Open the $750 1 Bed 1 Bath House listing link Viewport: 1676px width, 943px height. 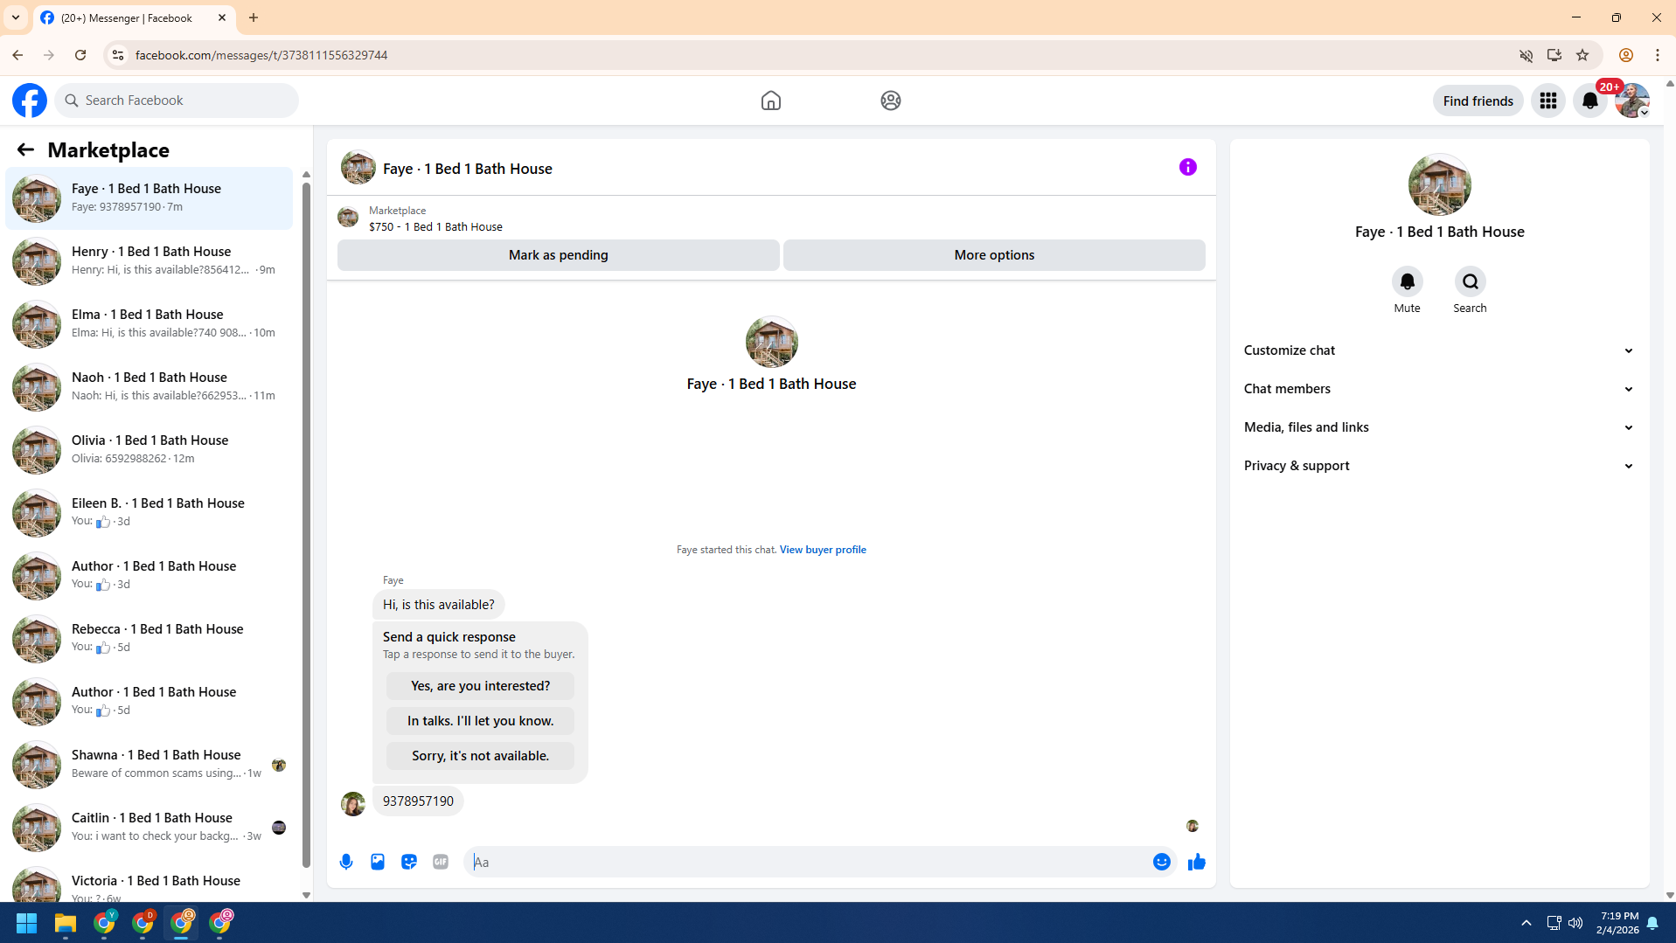click(x=435, y=226)
